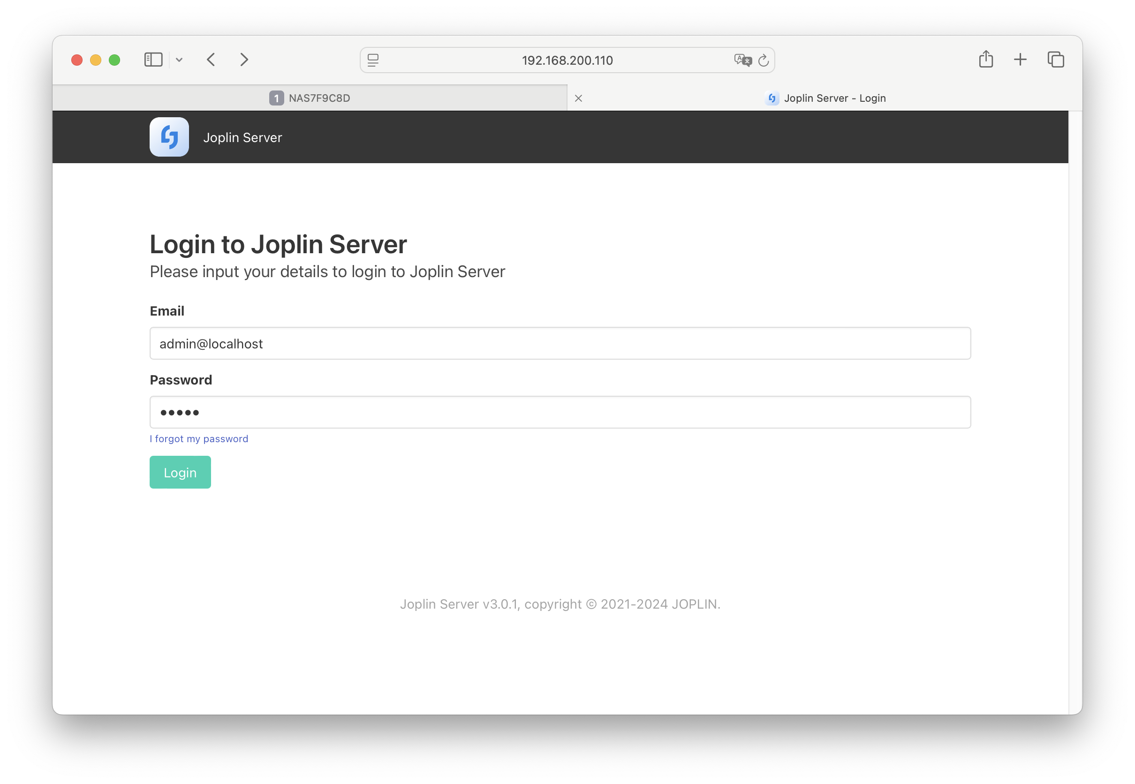Close the Joplin Server tab with X
This screenshot has width=1135, height=784.
point(579,98)
